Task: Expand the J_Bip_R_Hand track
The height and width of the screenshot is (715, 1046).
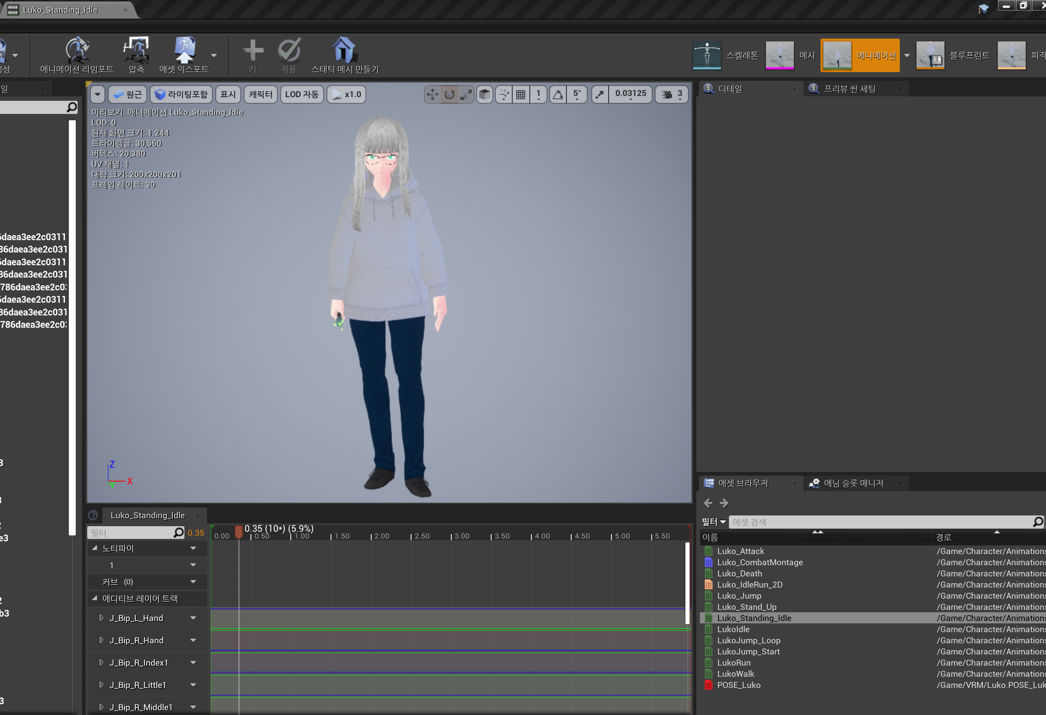Action: 101,640
